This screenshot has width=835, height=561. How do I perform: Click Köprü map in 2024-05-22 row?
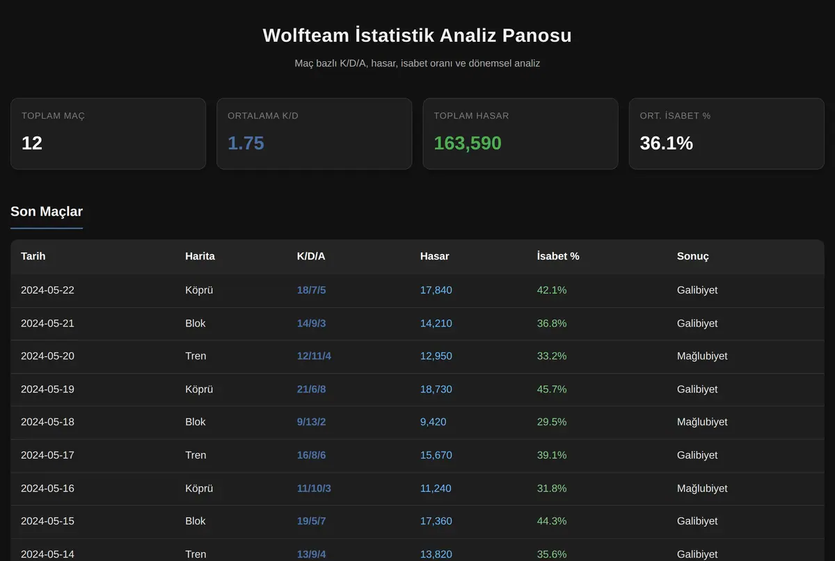(199, 290)
